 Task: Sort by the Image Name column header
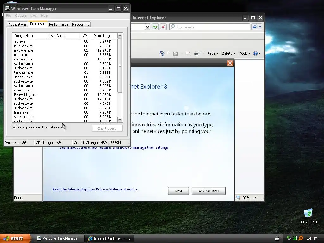point(29,36)
